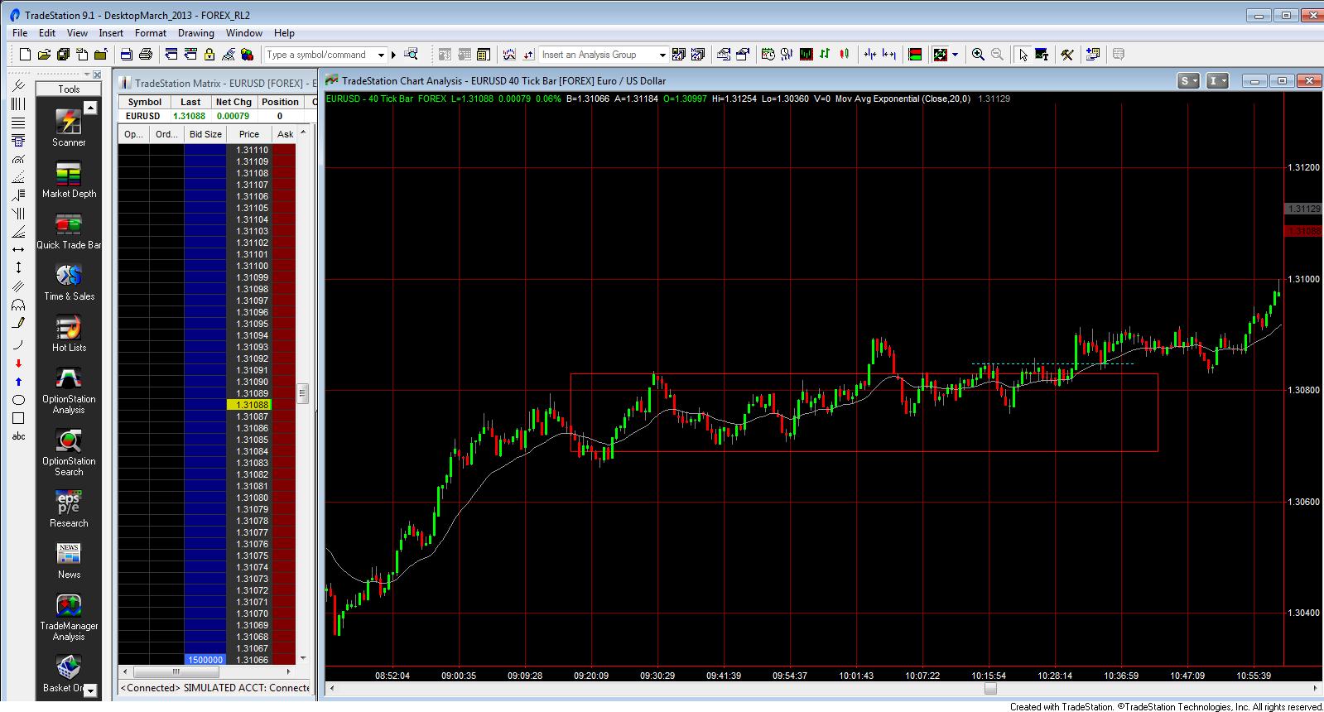Select the parallel lines drawing tool
The width and height of the screenshot is (1324, 712).
tap(18, 286)
